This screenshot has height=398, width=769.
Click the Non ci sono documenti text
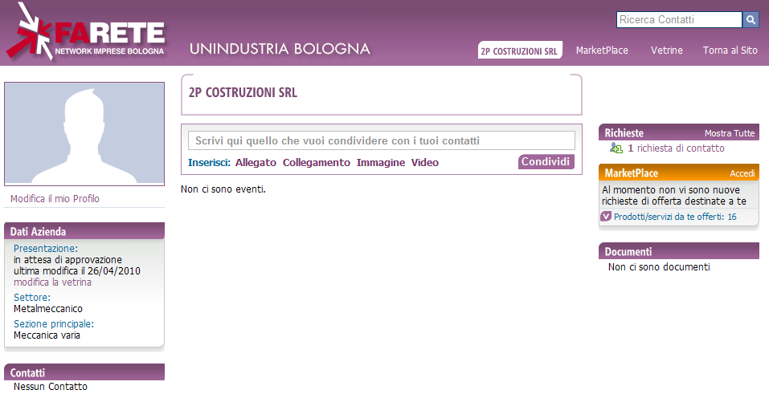click(659, 267)
